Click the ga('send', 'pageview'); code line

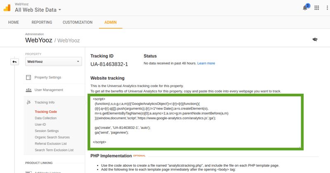[x=111, y=133]
